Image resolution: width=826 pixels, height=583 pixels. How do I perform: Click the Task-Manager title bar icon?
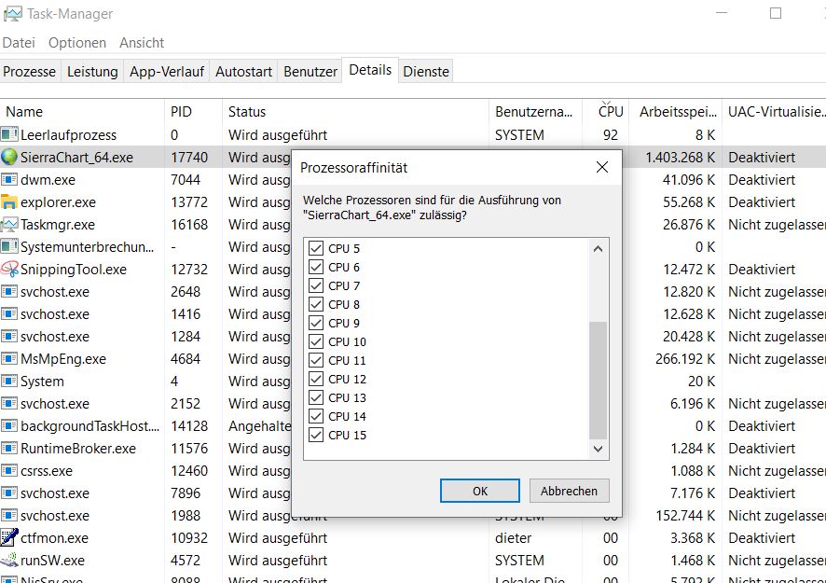click(14, 14)
